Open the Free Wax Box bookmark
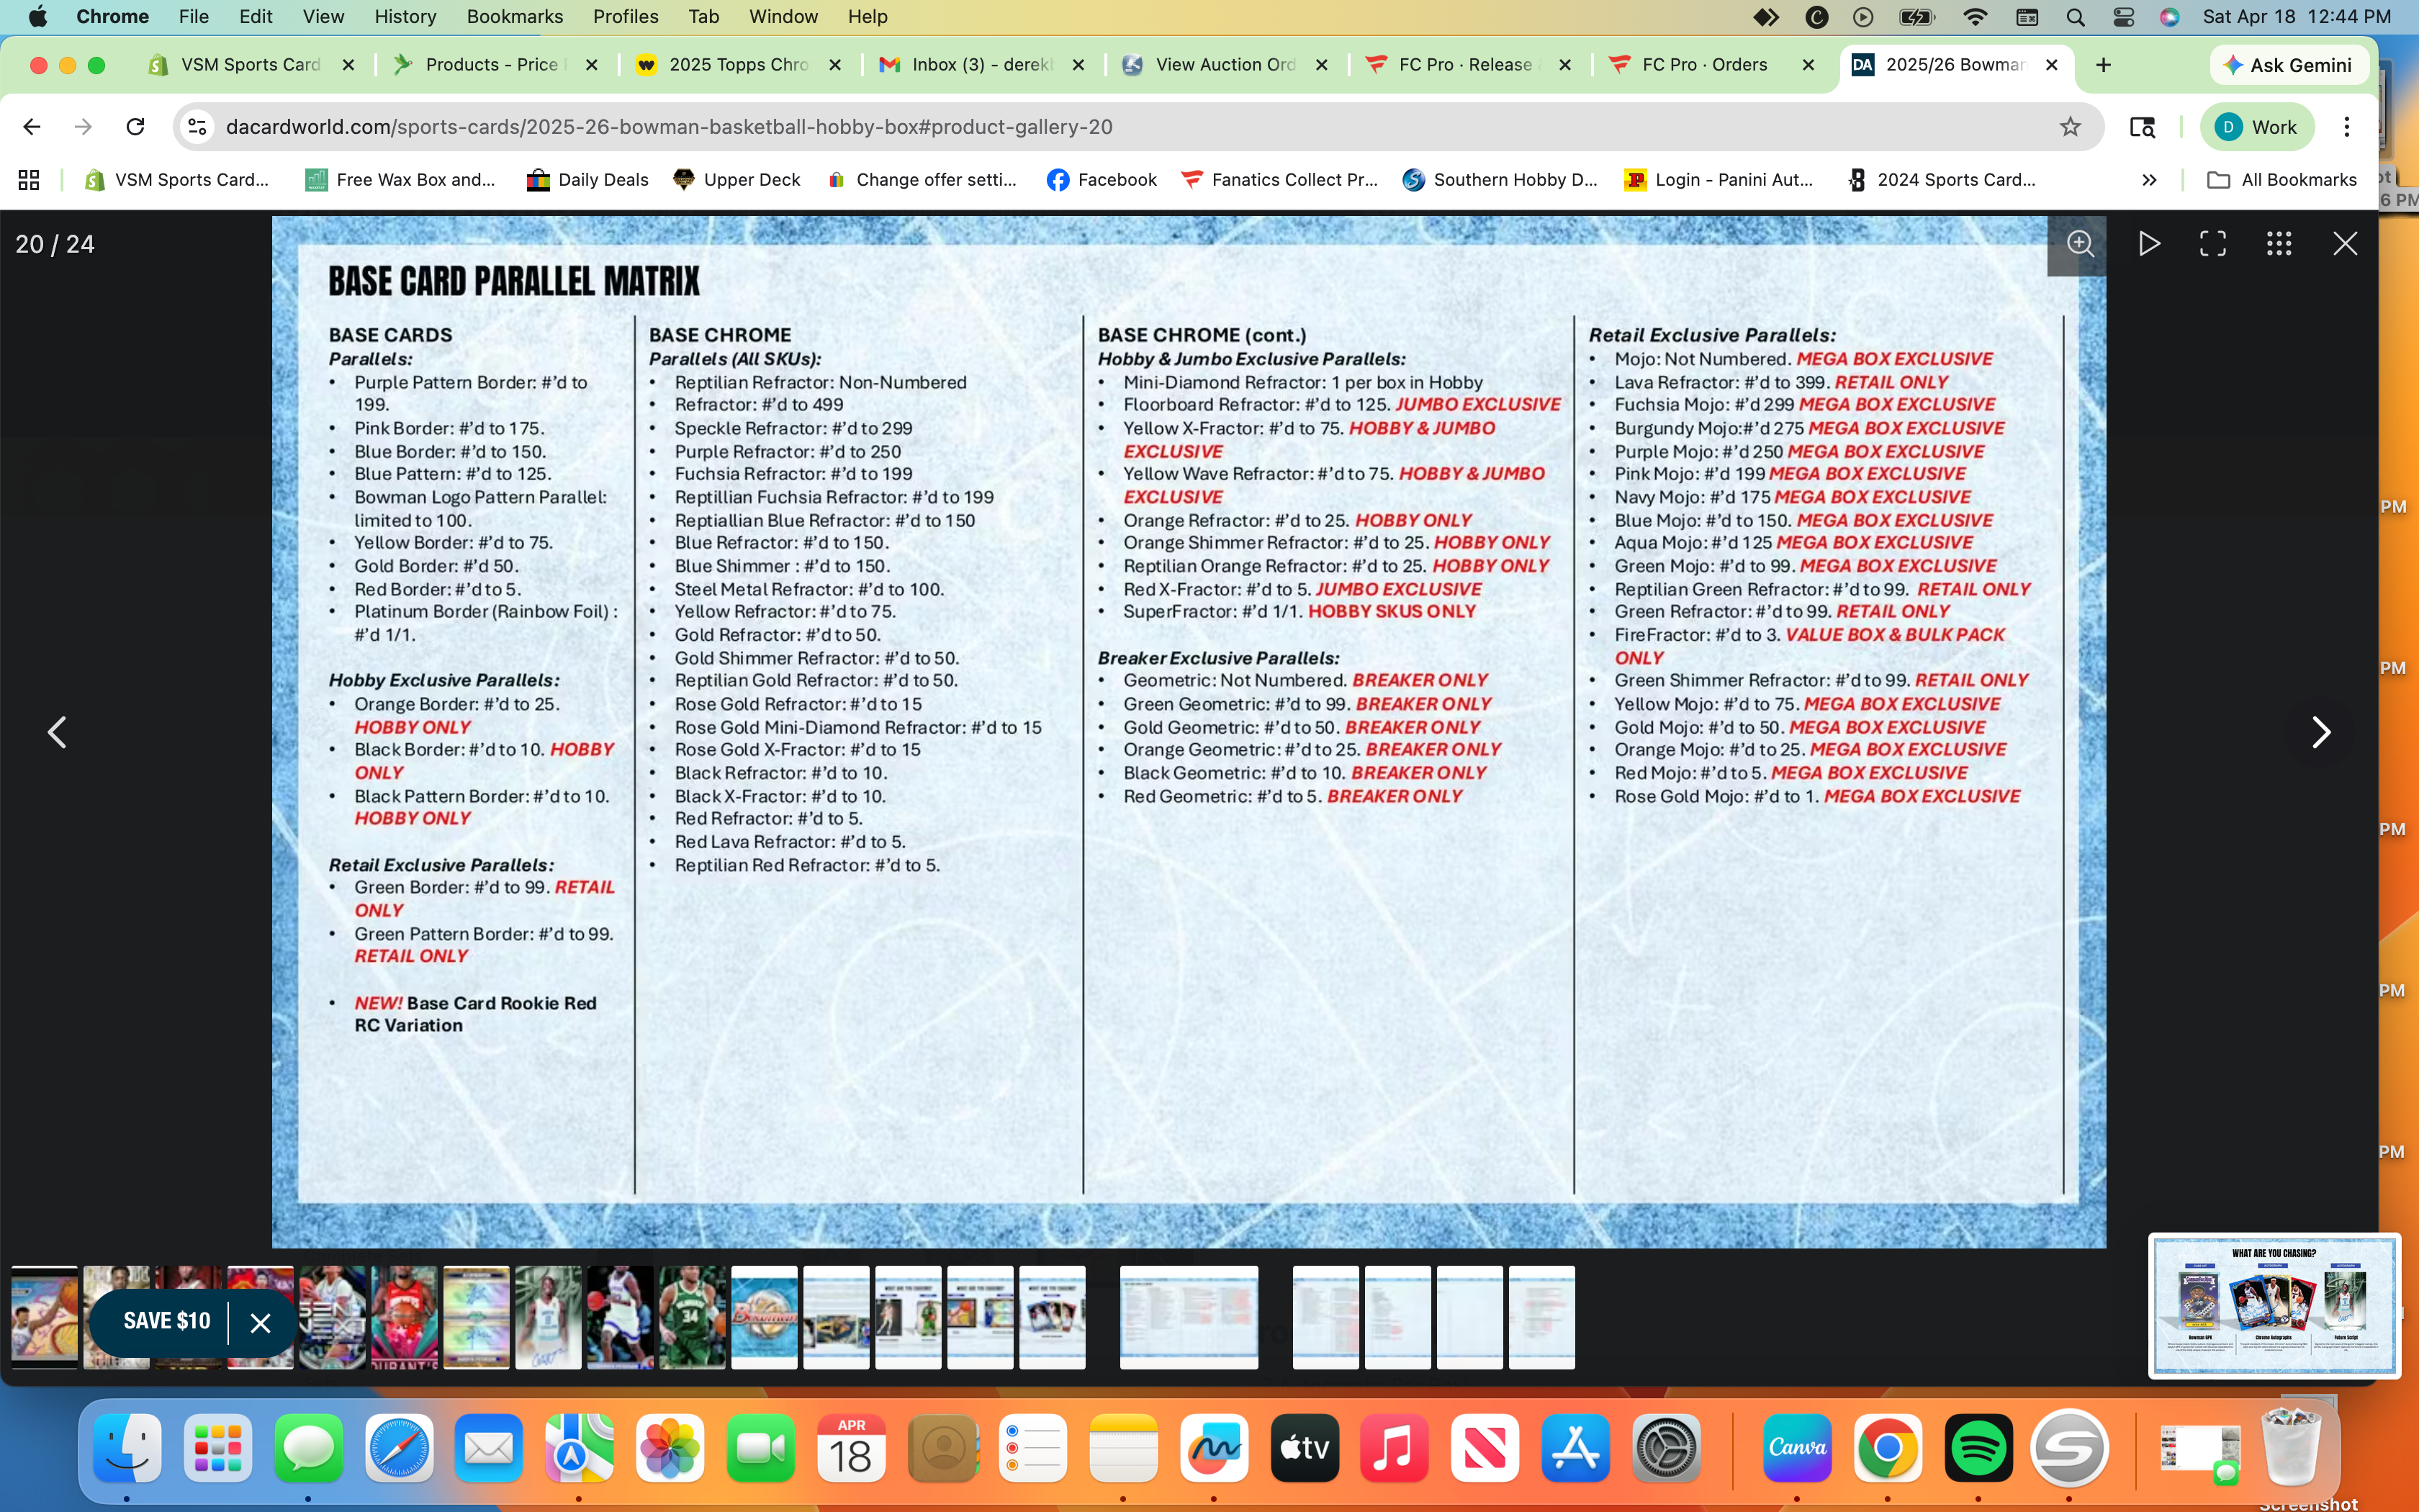Screen dimensions: 2419x1512 (x=401, y=180)
